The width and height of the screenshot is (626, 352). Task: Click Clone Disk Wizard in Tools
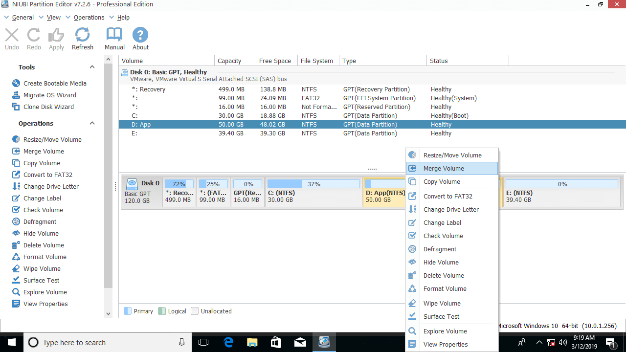pos(48,107)
